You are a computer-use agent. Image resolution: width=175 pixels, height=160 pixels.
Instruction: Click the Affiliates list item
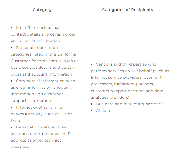coord(104,111)
